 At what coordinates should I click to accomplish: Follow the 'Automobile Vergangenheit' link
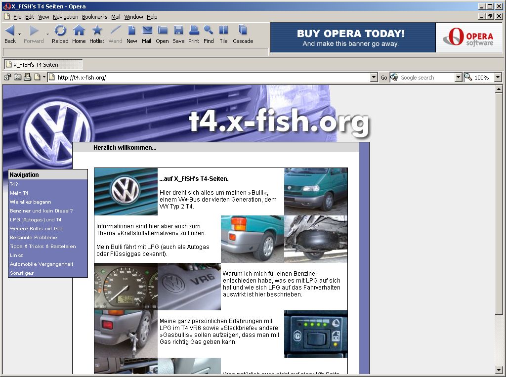click(x=42, y=264)
